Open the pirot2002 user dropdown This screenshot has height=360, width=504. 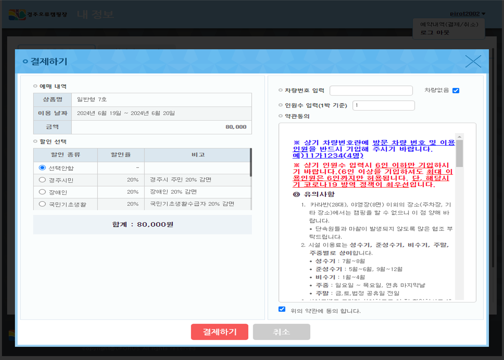tap(467, 14)
